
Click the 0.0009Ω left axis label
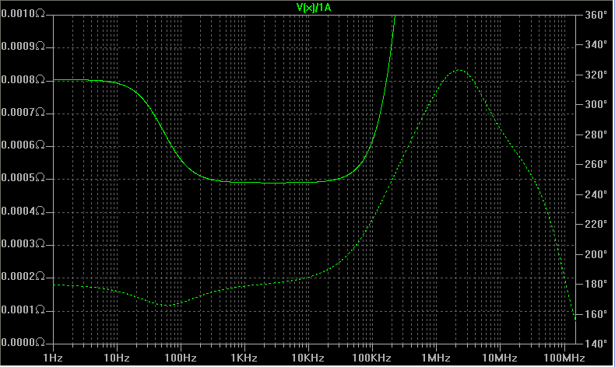pyautogui.click(x=23, y=47)
